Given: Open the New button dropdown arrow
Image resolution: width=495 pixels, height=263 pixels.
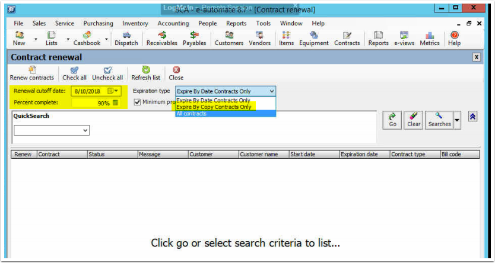Looking at the screenshot, I should [x=36, y=39].
